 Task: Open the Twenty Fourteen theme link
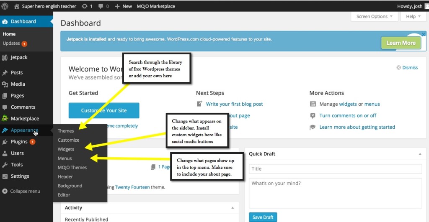pos(132,187)
